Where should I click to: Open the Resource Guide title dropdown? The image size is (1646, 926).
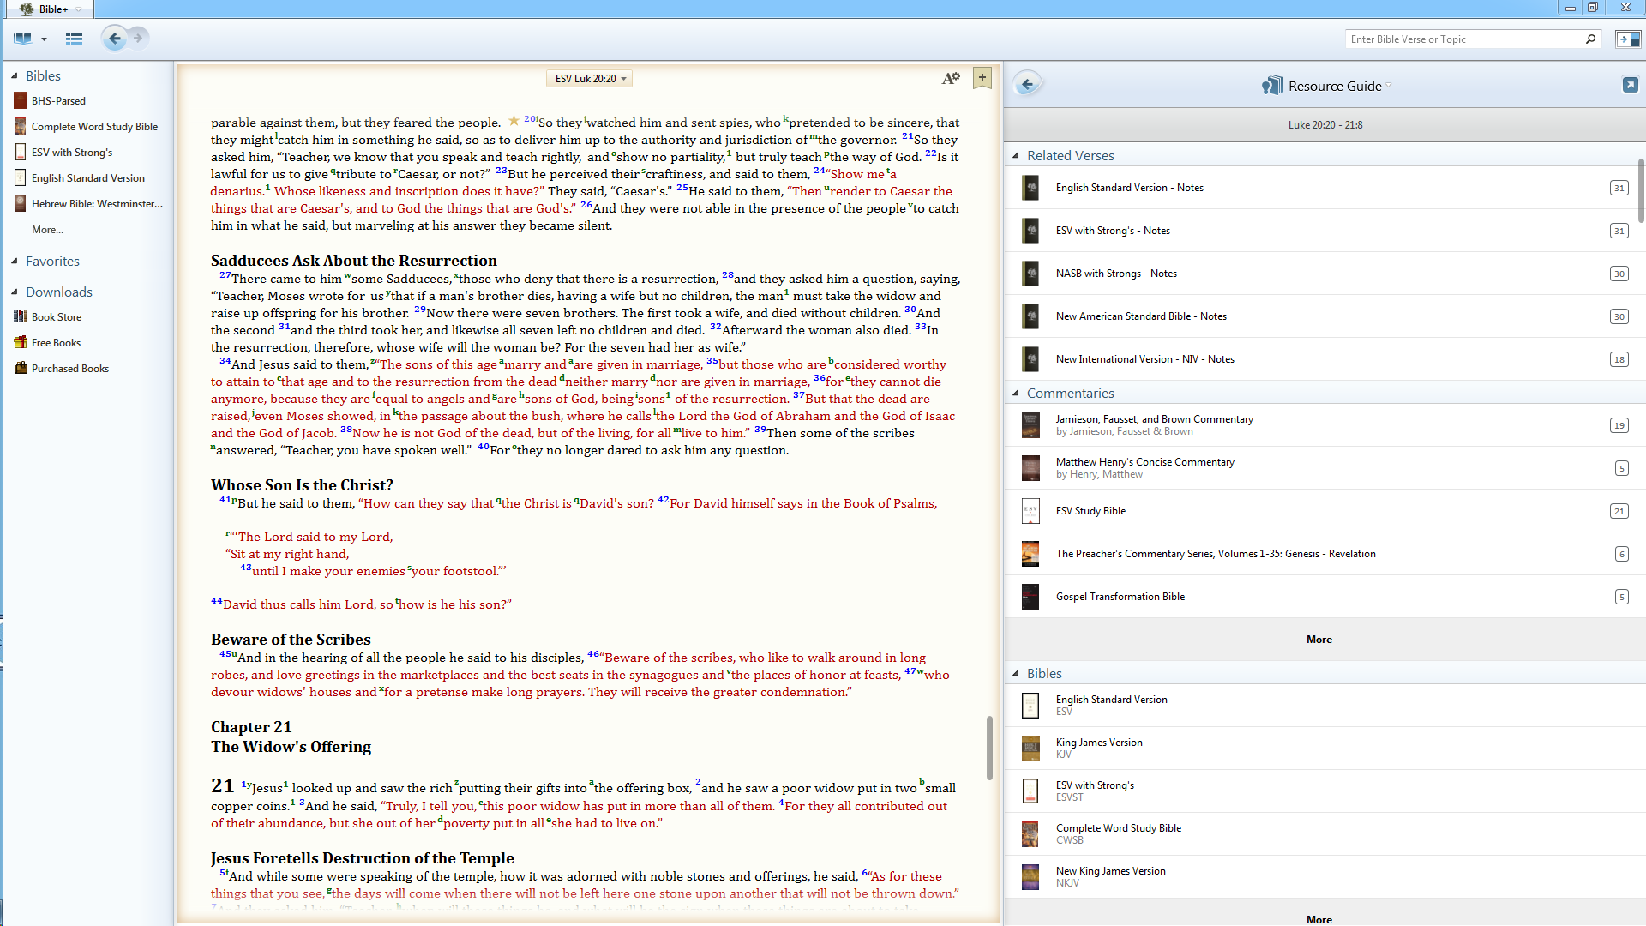(x=1388, y=86)
